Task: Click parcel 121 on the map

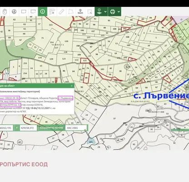Action: (x=64, y=59)
